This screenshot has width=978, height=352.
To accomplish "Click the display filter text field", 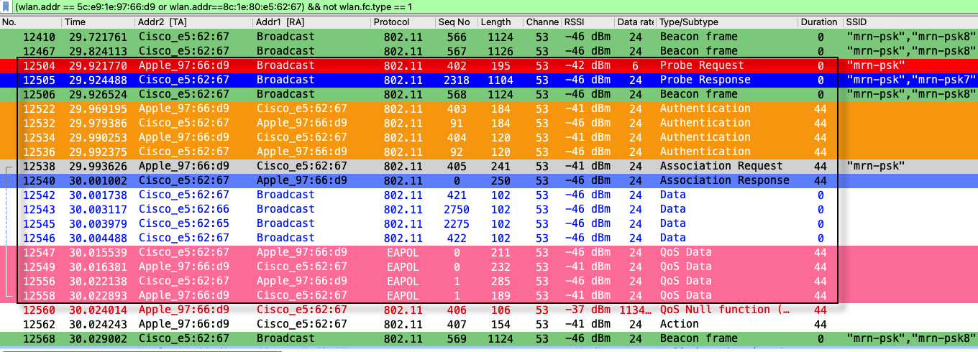I will pos(489,6).
